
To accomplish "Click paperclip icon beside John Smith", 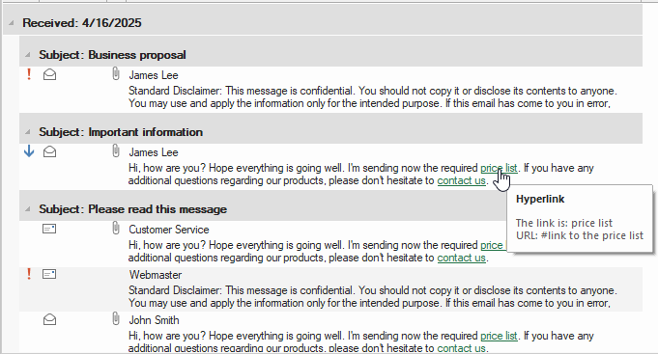I will (116, 319).
